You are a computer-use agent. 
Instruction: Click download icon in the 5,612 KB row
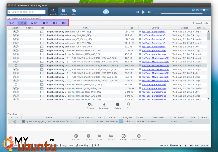pos(17,81)
